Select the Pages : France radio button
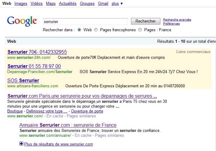The height and width of the screenshot is (151, 216). [140, 30]
